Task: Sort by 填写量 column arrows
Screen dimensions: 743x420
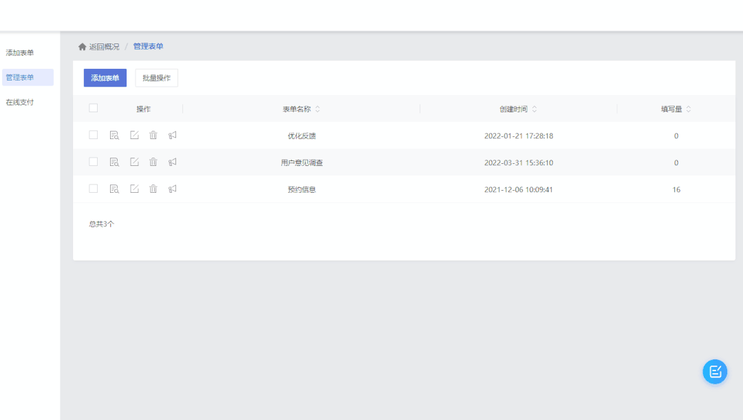Action: [x=689, y=109]
